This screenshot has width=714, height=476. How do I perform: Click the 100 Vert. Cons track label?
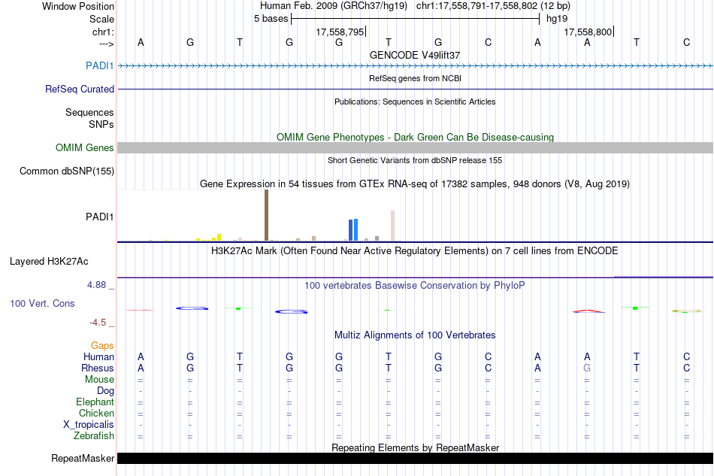pyautogui.click(x=42, y=303)
